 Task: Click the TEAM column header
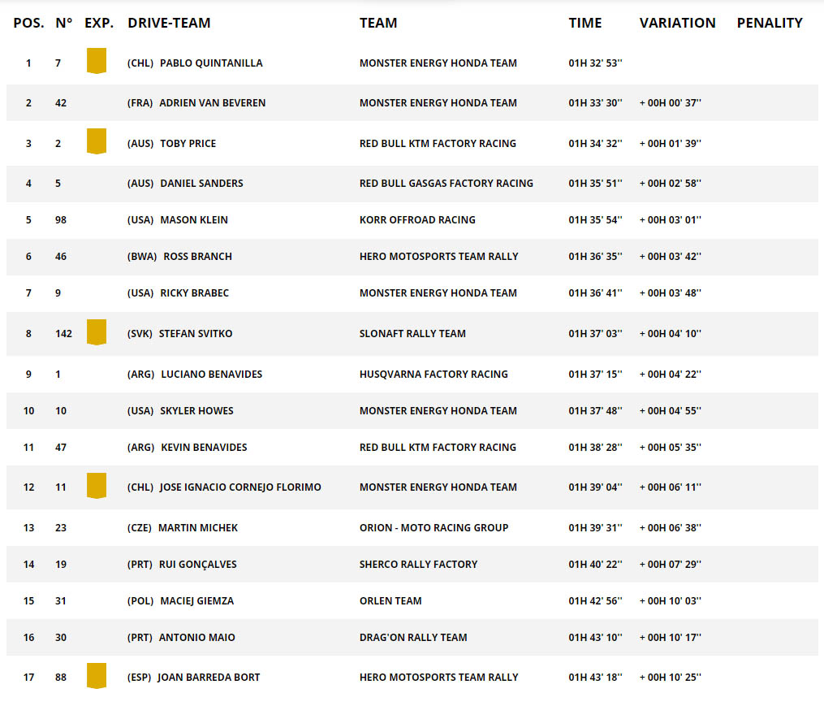tap(378, 23)
